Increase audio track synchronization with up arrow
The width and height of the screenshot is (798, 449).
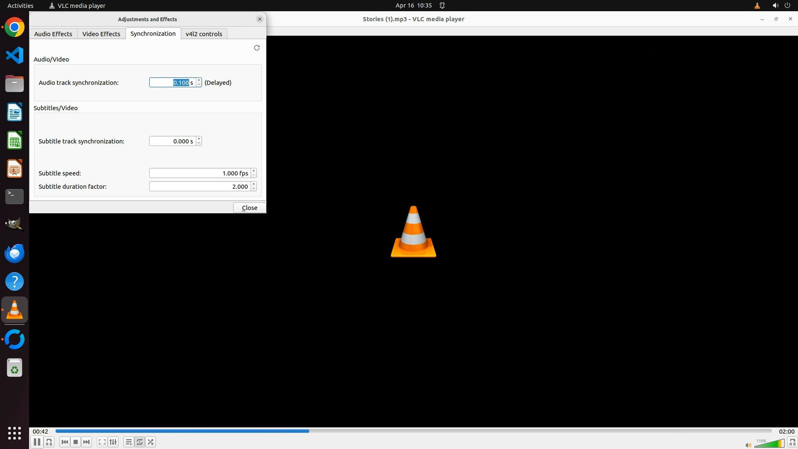(x=199, y=80)
